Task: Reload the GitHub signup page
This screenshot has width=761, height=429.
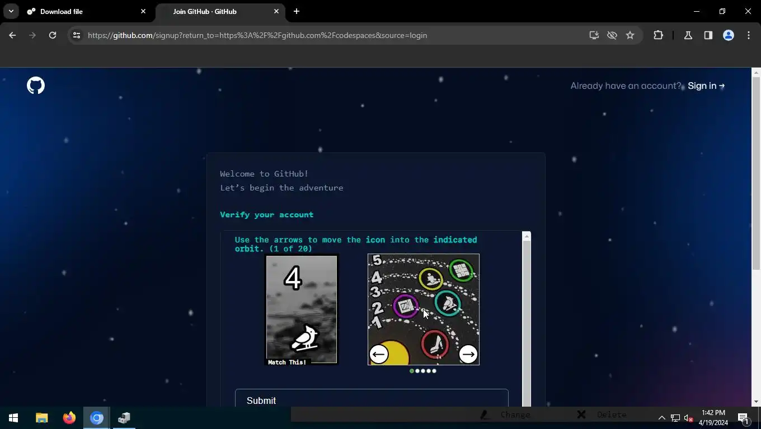Action: [53, 35]
